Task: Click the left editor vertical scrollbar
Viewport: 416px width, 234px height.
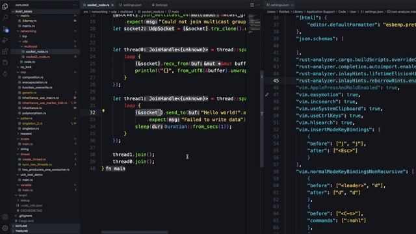Action: tap(262, 118)
